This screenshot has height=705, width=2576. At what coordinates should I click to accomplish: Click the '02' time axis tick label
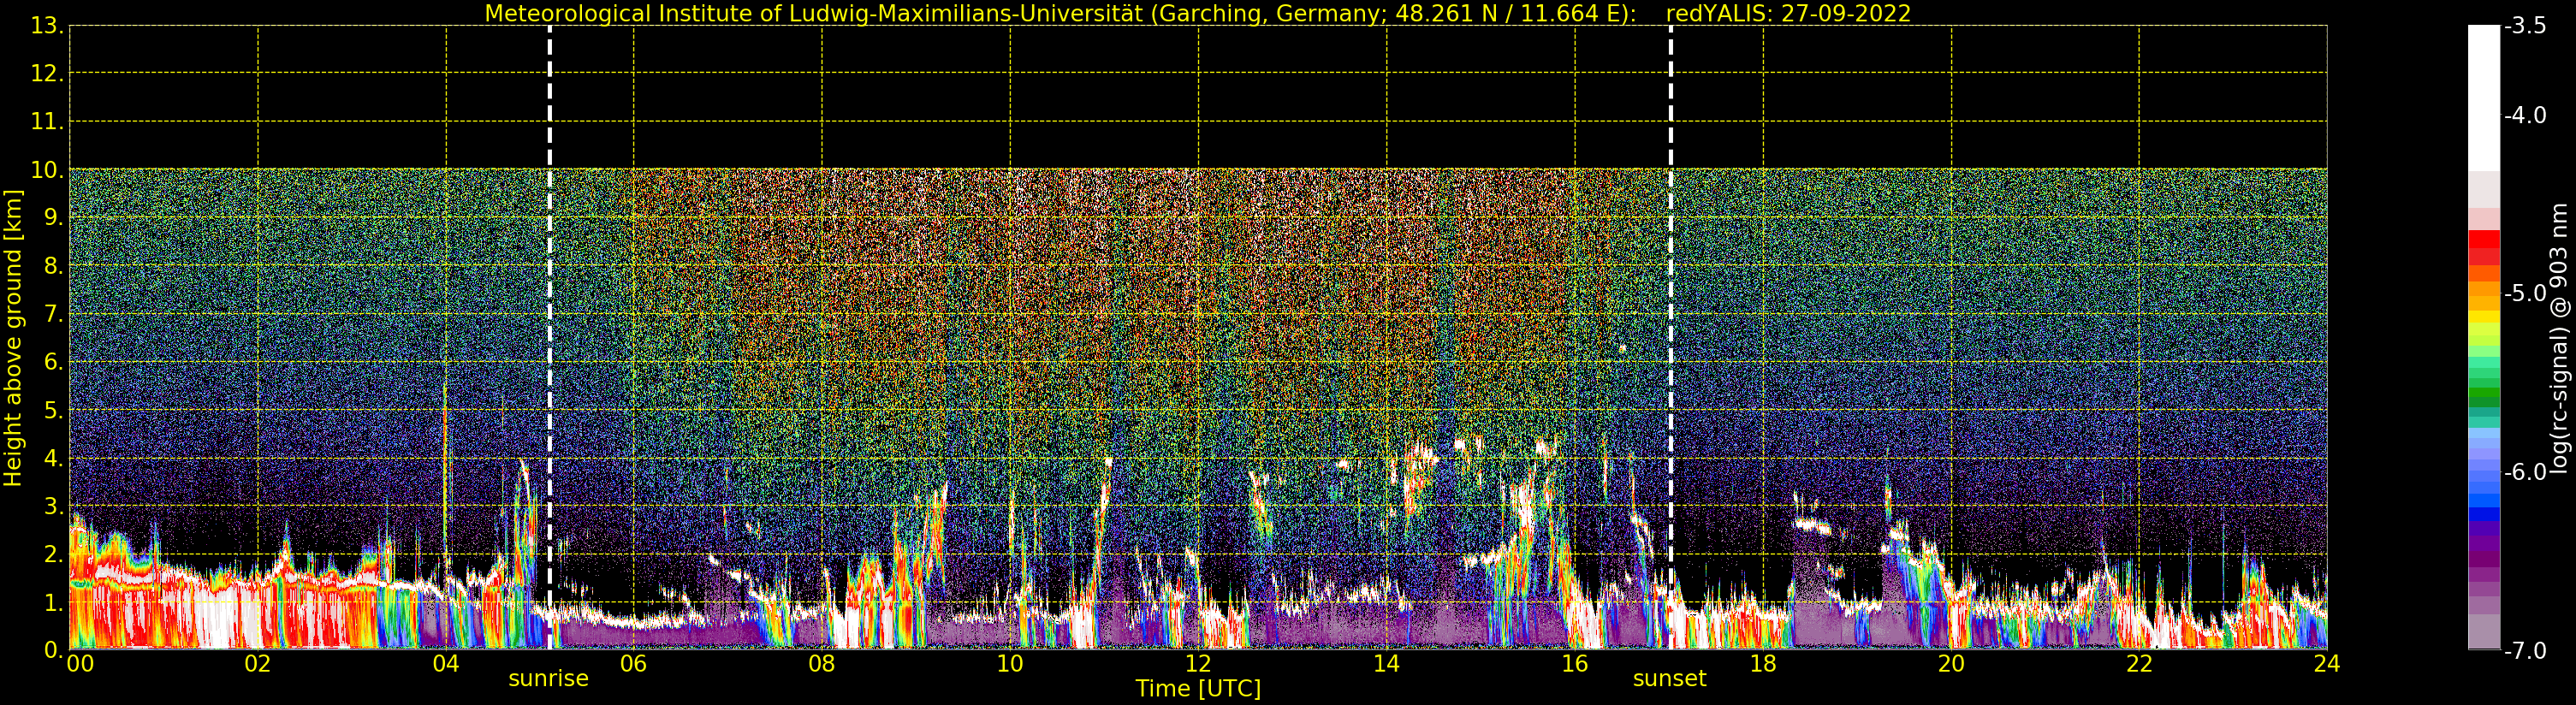point(257,664)
